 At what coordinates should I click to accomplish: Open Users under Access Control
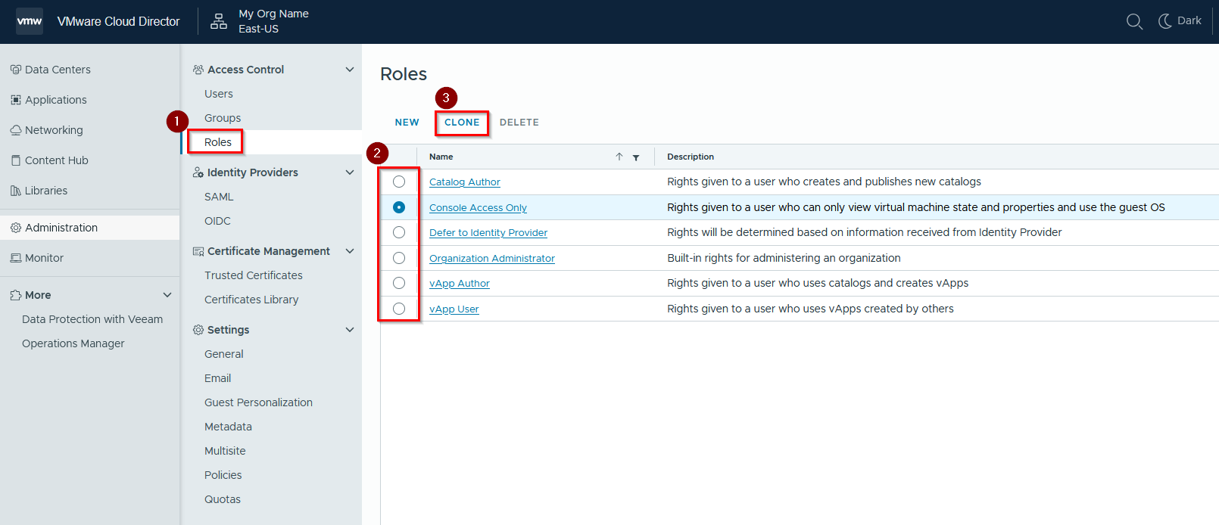(x=219, y=94)
